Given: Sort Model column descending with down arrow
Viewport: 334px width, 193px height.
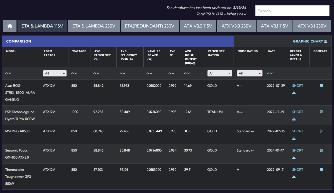Looking at the screenshot, I should [10, 73].
